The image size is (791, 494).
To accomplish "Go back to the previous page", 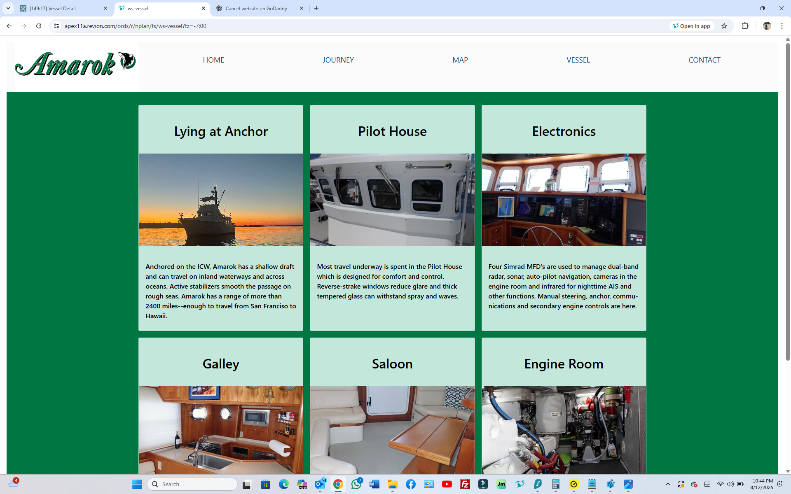I will (x=9, y=26).
